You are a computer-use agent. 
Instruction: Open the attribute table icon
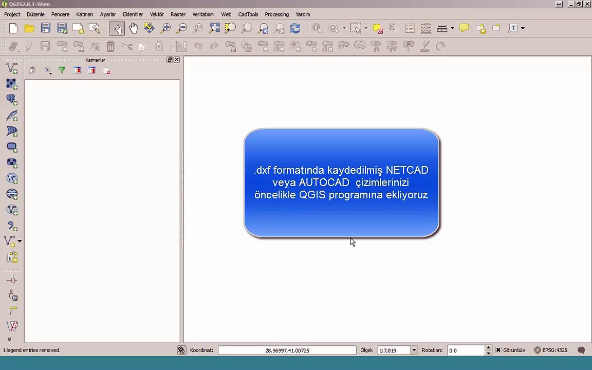click(410, 28)
